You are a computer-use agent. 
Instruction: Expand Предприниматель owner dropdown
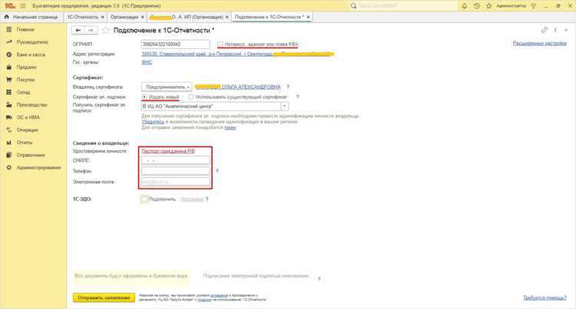tap(167, 87)
